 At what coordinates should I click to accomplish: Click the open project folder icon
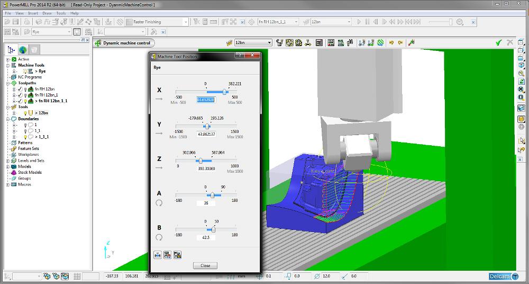[x=7, y=22]
